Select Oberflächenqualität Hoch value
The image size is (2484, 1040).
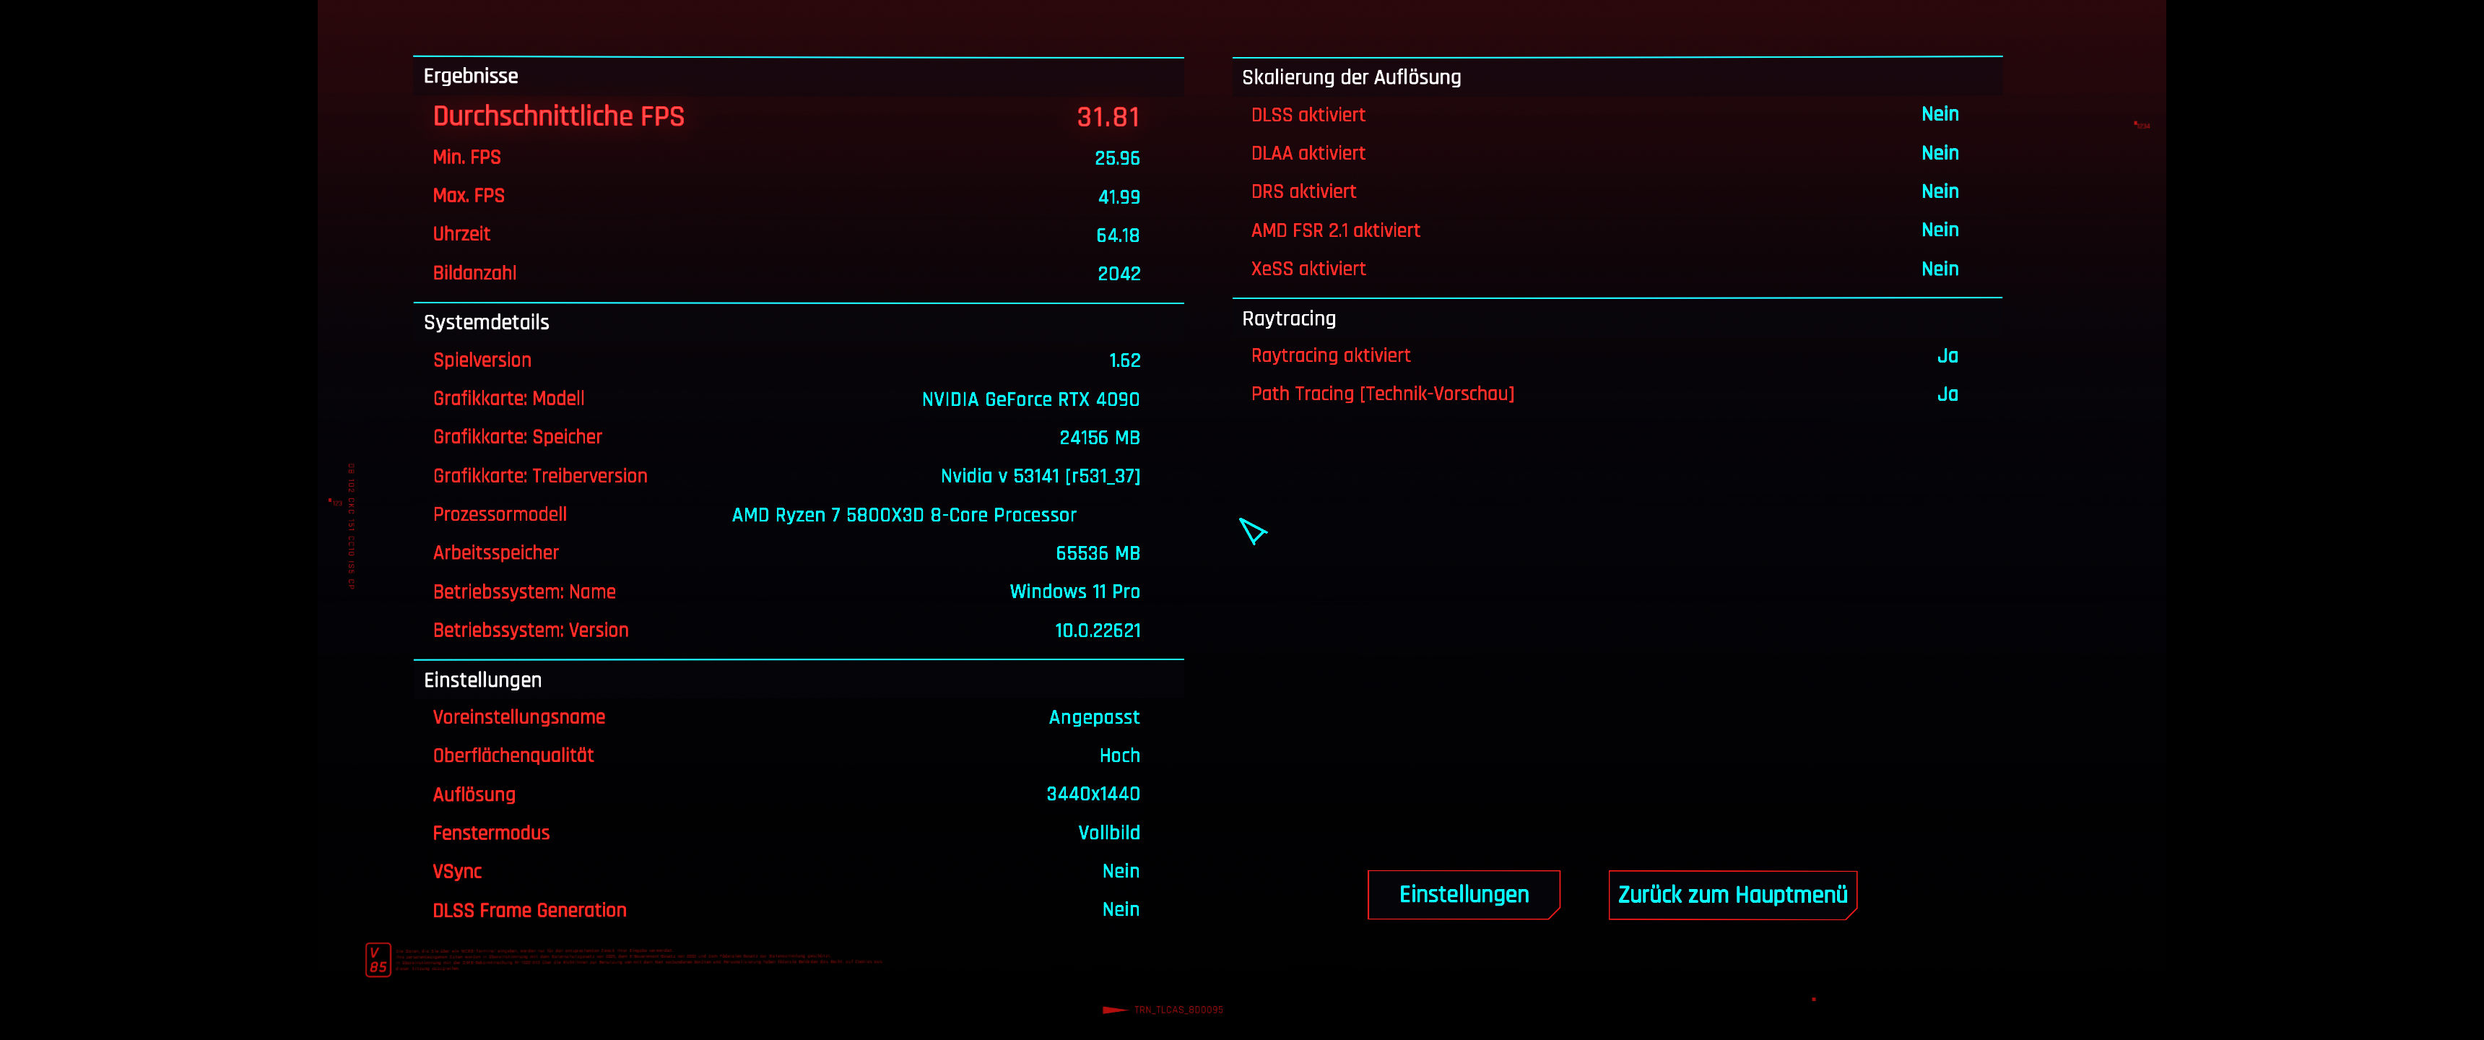pyautogui.click(x=1119, y=755)
